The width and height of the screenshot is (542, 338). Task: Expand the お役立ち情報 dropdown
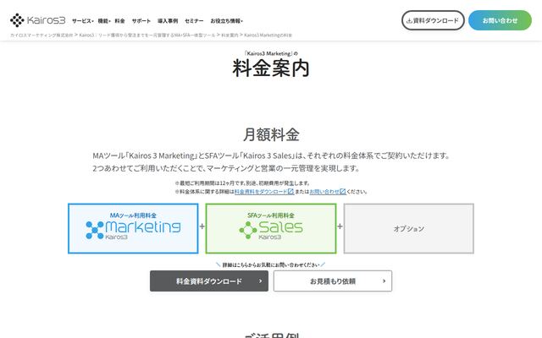[226, 21]
